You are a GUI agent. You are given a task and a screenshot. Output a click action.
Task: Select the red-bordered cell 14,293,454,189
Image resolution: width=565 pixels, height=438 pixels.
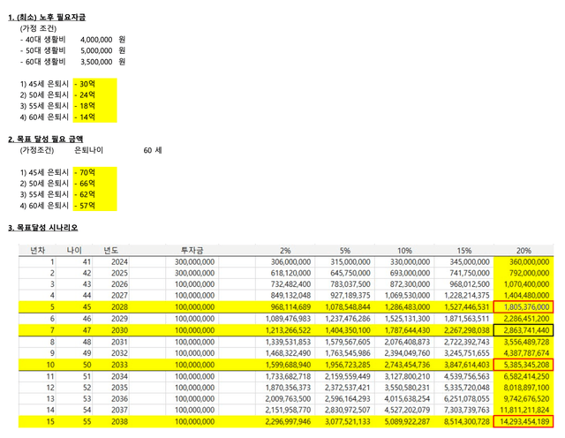(524, 421)
